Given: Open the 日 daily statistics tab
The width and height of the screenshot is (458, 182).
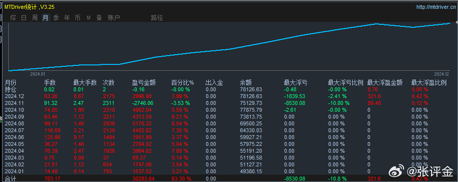Looking at the screenshot, I should 24,18.
